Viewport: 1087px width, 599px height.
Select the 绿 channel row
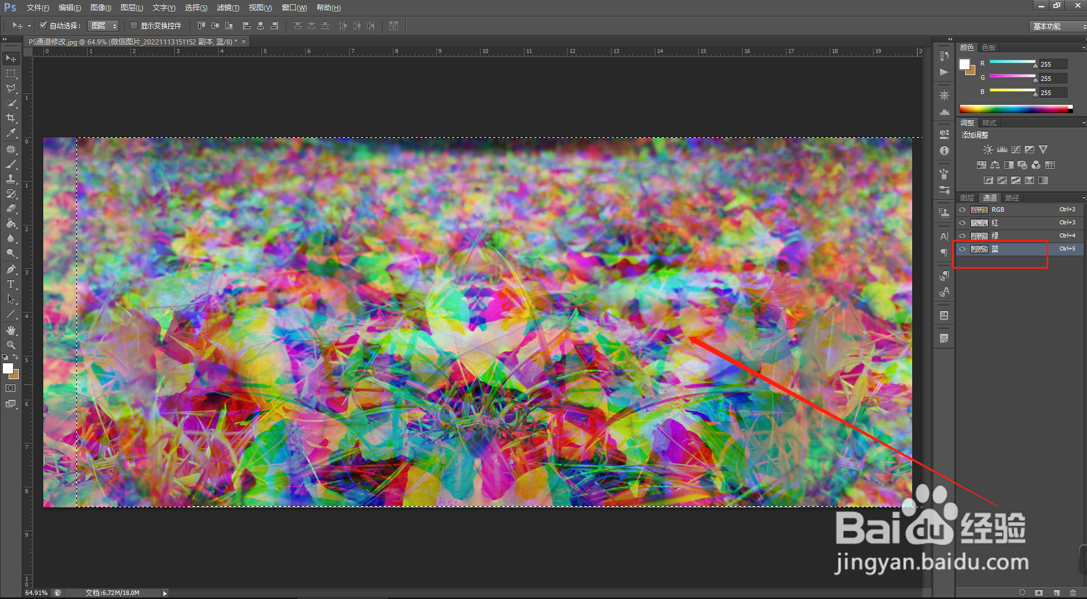point(1019,236)
